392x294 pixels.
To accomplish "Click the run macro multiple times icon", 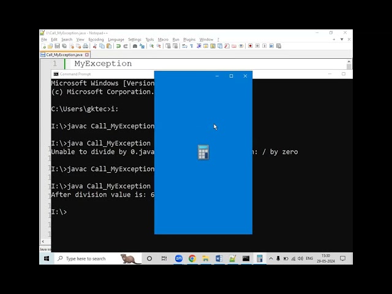I will (271, 46).
